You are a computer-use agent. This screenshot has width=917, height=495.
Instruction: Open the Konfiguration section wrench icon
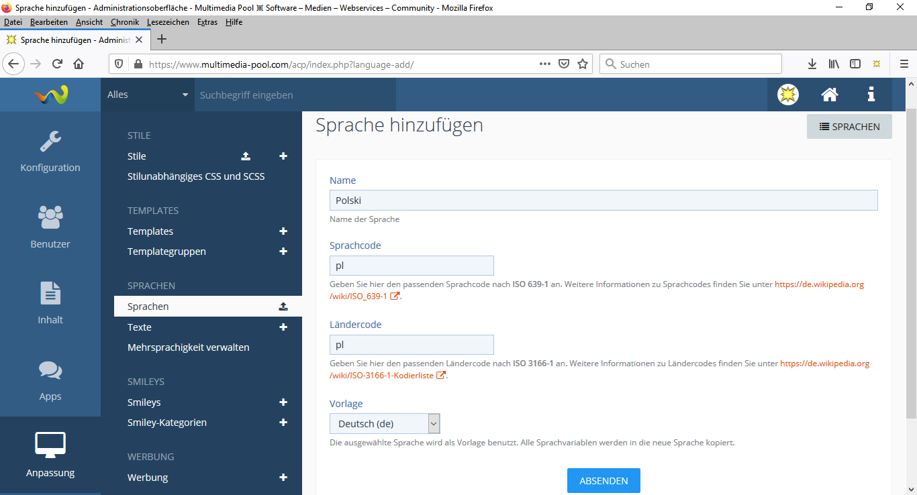50,142
